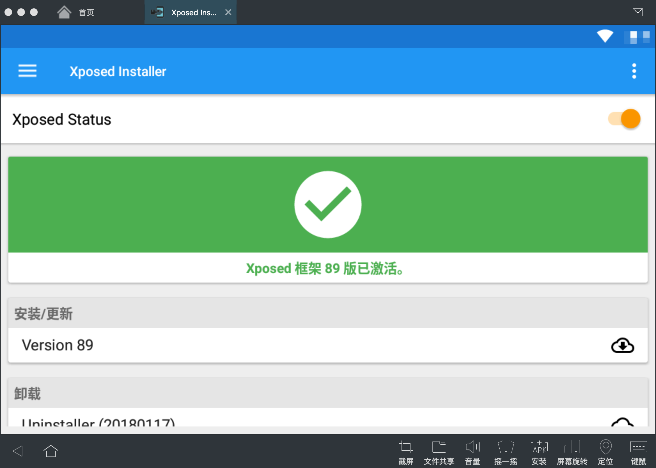Download Version 89 framework via cloud icon

(622, 345)
